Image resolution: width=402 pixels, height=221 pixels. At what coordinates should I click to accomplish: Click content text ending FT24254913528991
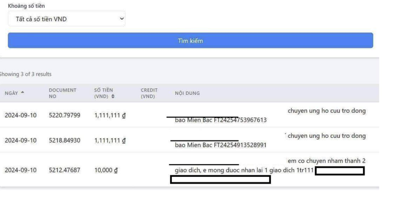point(220,145)
